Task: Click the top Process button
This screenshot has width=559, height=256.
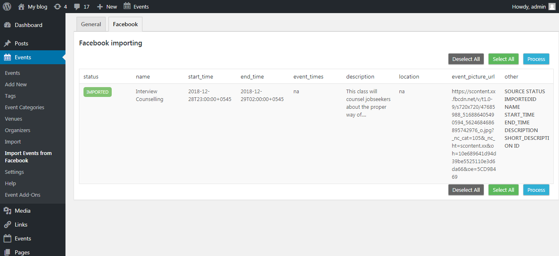Action: (536, 59)
